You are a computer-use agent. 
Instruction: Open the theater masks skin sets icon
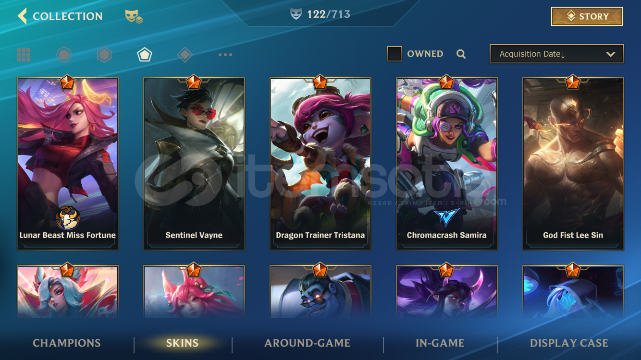pyautogui.click(x=134, y=17)
